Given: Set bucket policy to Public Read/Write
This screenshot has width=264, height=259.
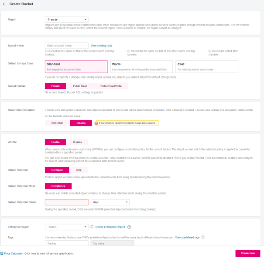Looking at the screenshot, I should (111, 86).
